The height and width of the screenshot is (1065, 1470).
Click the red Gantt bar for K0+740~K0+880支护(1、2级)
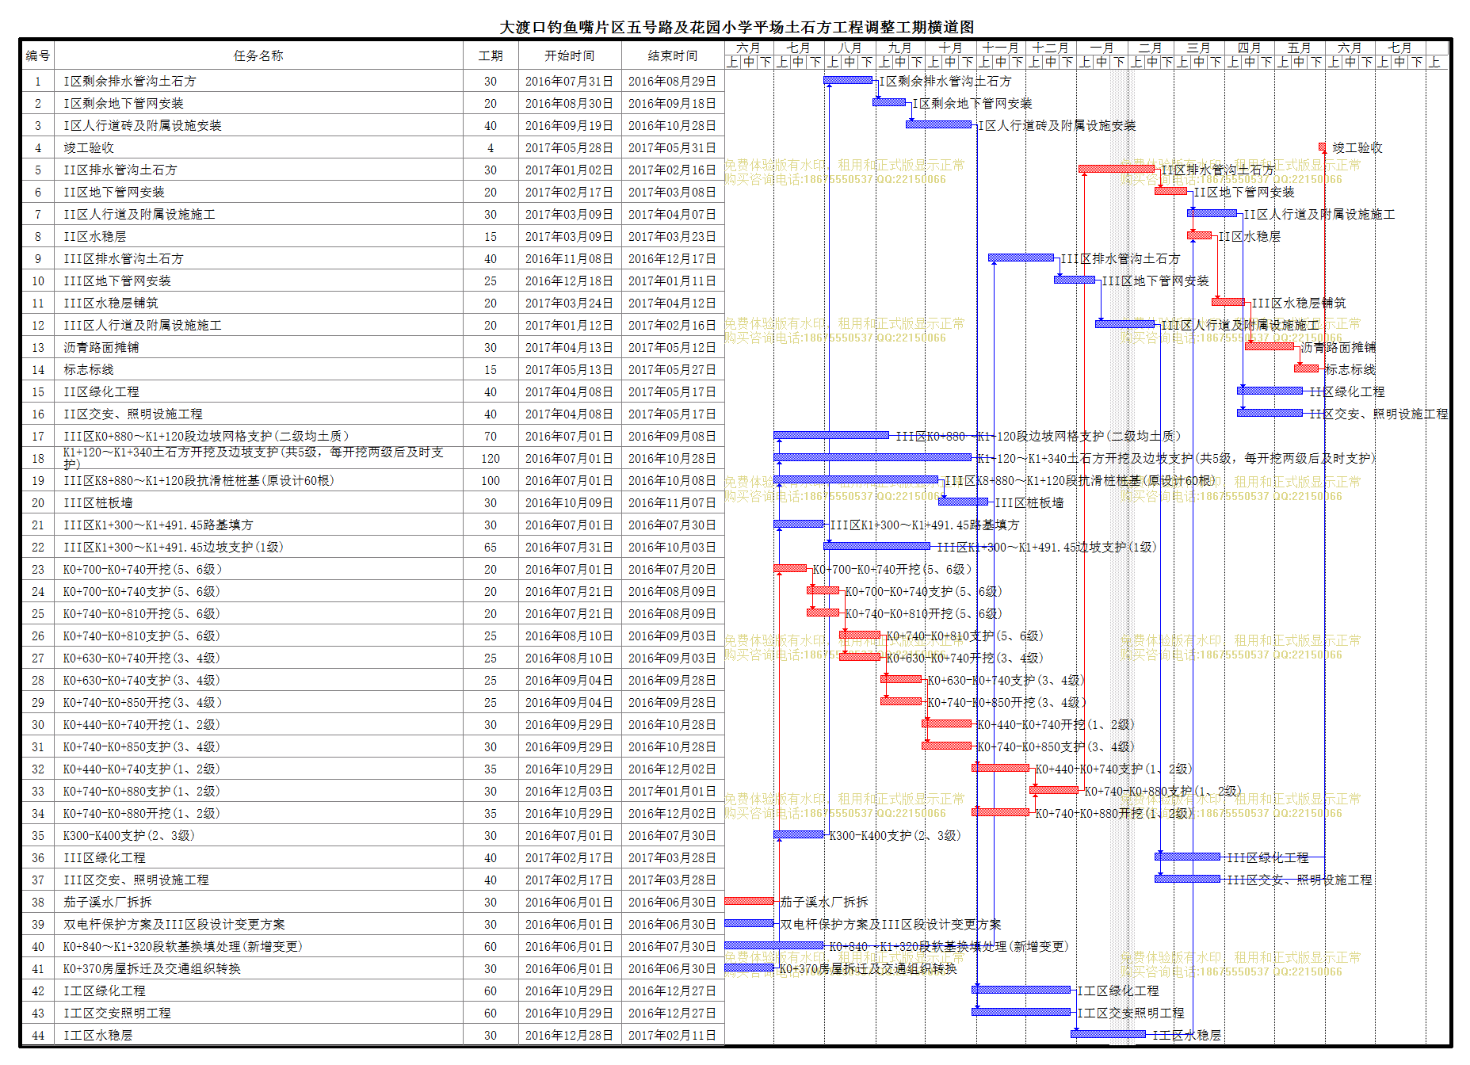1054,790
